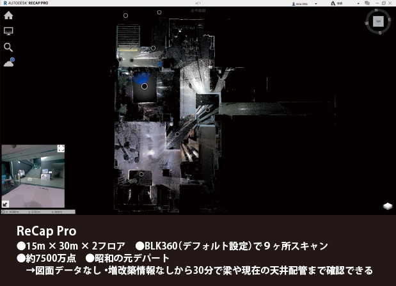Click the Autodesk 'A' logo button
This screenshot has height=286, width=396.
(333, 4)
